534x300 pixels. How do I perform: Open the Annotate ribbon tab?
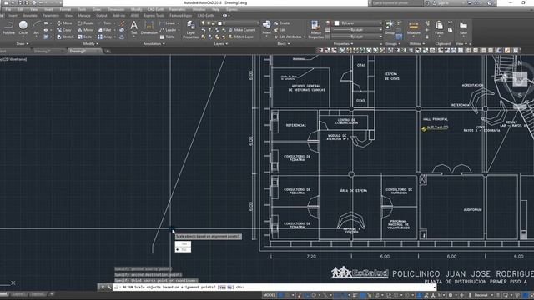tap(30, 16)
